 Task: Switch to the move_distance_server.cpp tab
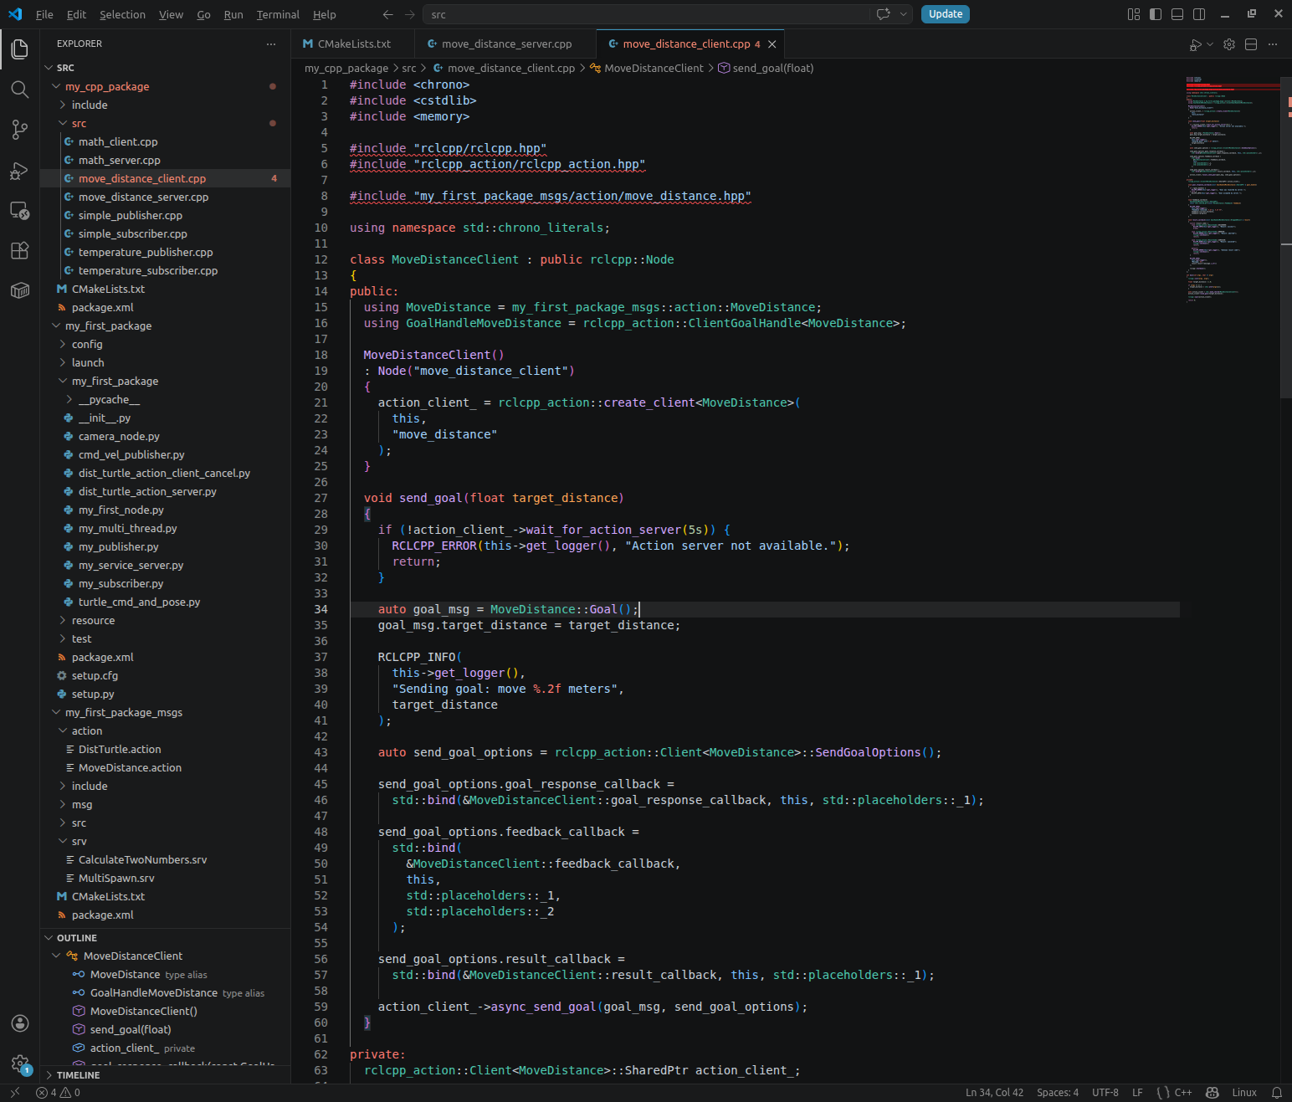(x=506, y=44)
